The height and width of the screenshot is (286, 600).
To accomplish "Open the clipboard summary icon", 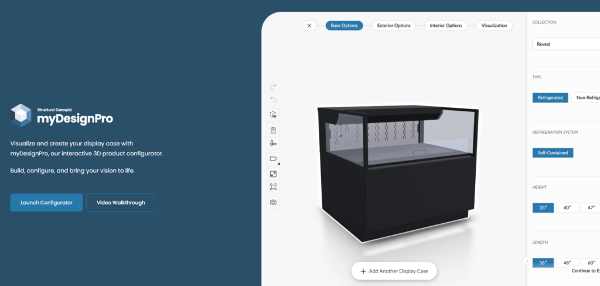I will pyautogui.click(x=273, y=130).
